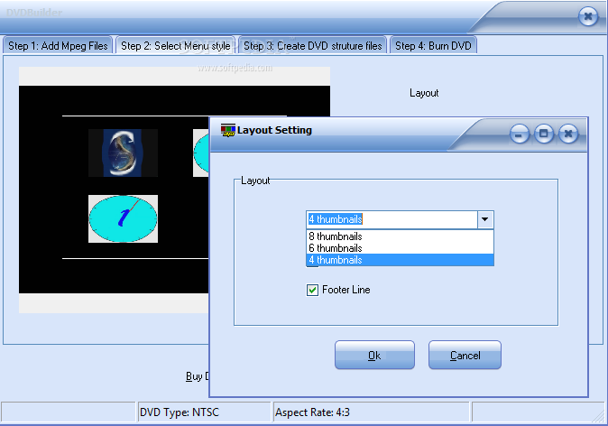608x426 pixels.
Task: Close the DVDBuilder main window
Action: point(588,16)
